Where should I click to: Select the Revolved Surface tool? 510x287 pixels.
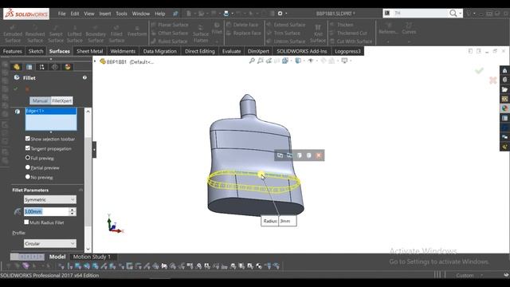point(35,33)
